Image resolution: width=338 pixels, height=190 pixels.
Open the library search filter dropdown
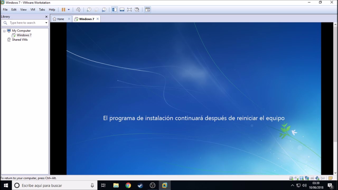pyautogui.click(x=46, y=23)
